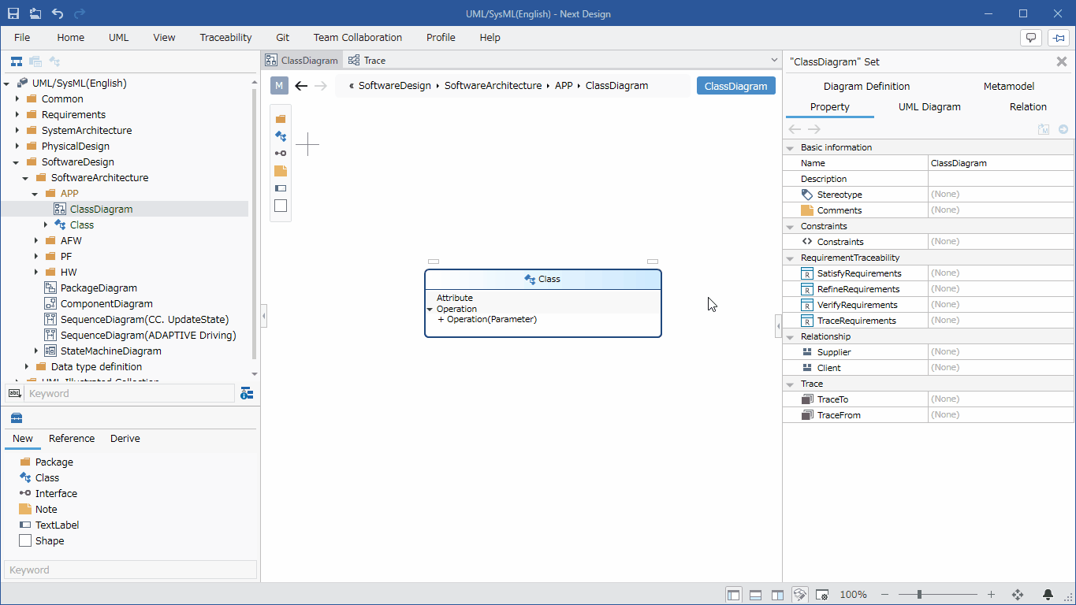Image resolution: width=1076 pixels, height=605 pixels.
Task: Select Interface in the New list
Action: coord(56,494)
